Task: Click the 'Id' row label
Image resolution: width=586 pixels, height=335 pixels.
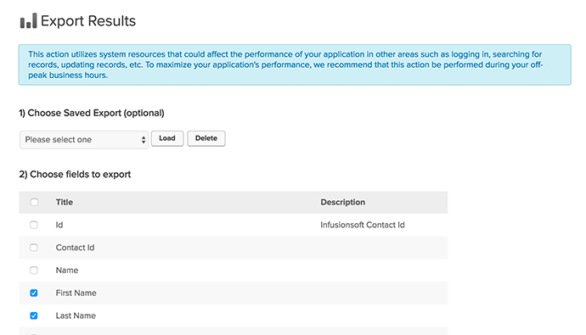Action: [59, 225]
